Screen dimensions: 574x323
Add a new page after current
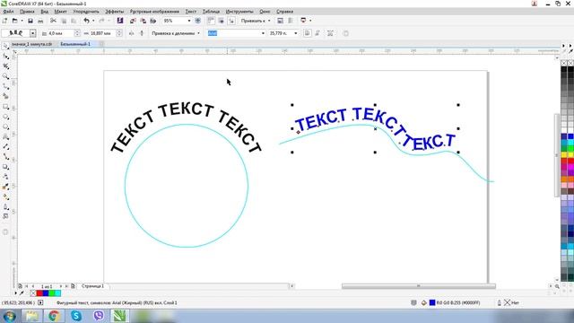(73, 286)
